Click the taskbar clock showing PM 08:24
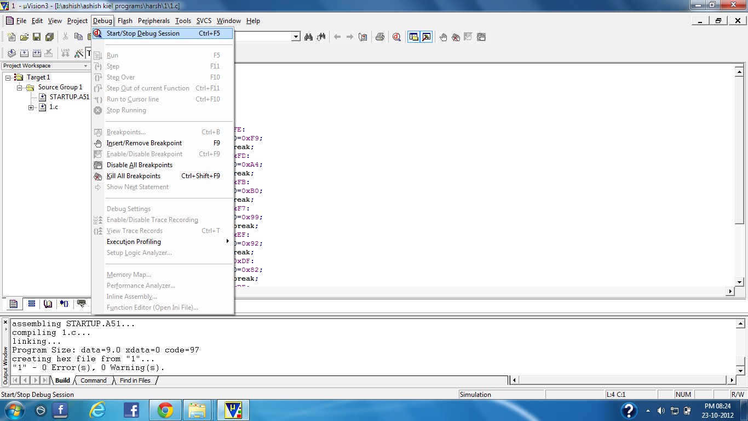The image size is (748, 421). click(x=718, y=411)
